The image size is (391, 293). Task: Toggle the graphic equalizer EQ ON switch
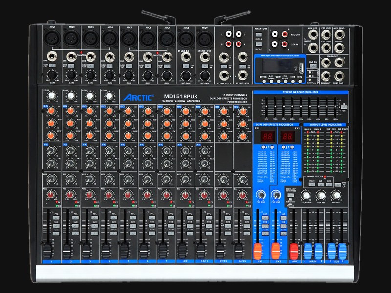point(344,107)
